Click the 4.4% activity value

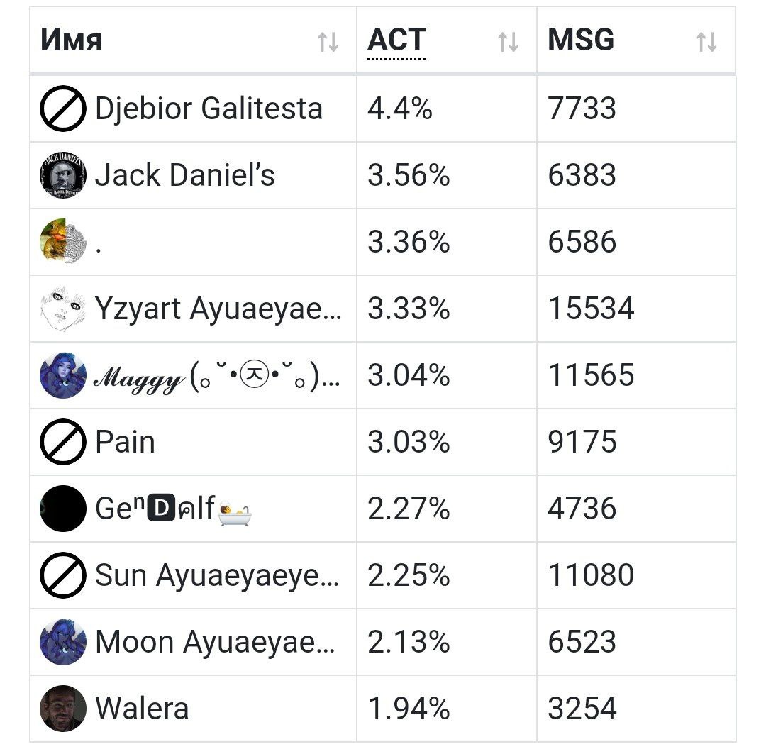click(x=399, y=109)
